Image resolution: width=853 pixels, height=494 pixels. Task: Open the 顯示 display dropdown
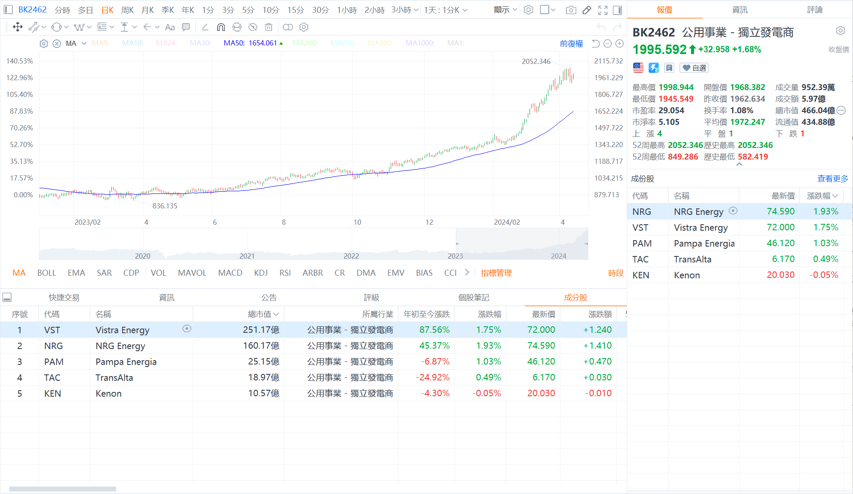pyautogui.click(x=504, y=9)
